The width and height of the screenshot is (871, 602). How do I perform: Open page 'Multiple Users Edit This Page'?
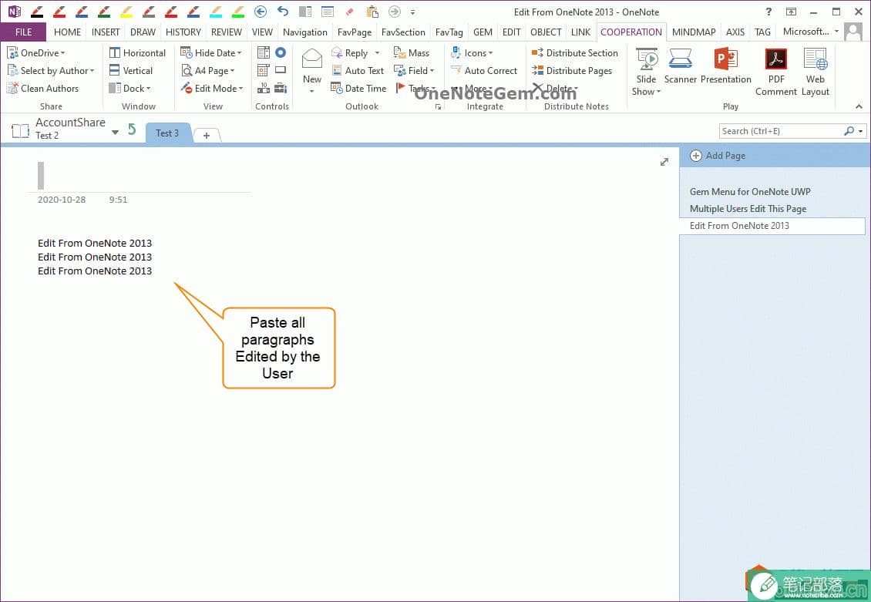pos(748,209)
